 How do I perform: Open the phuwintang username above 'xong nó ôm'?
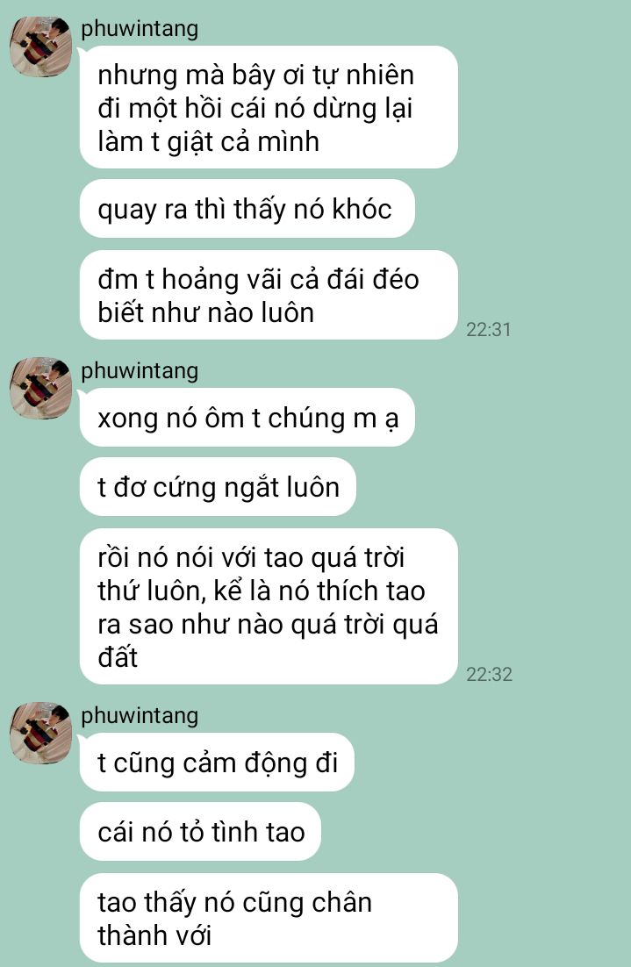point(140,371)
